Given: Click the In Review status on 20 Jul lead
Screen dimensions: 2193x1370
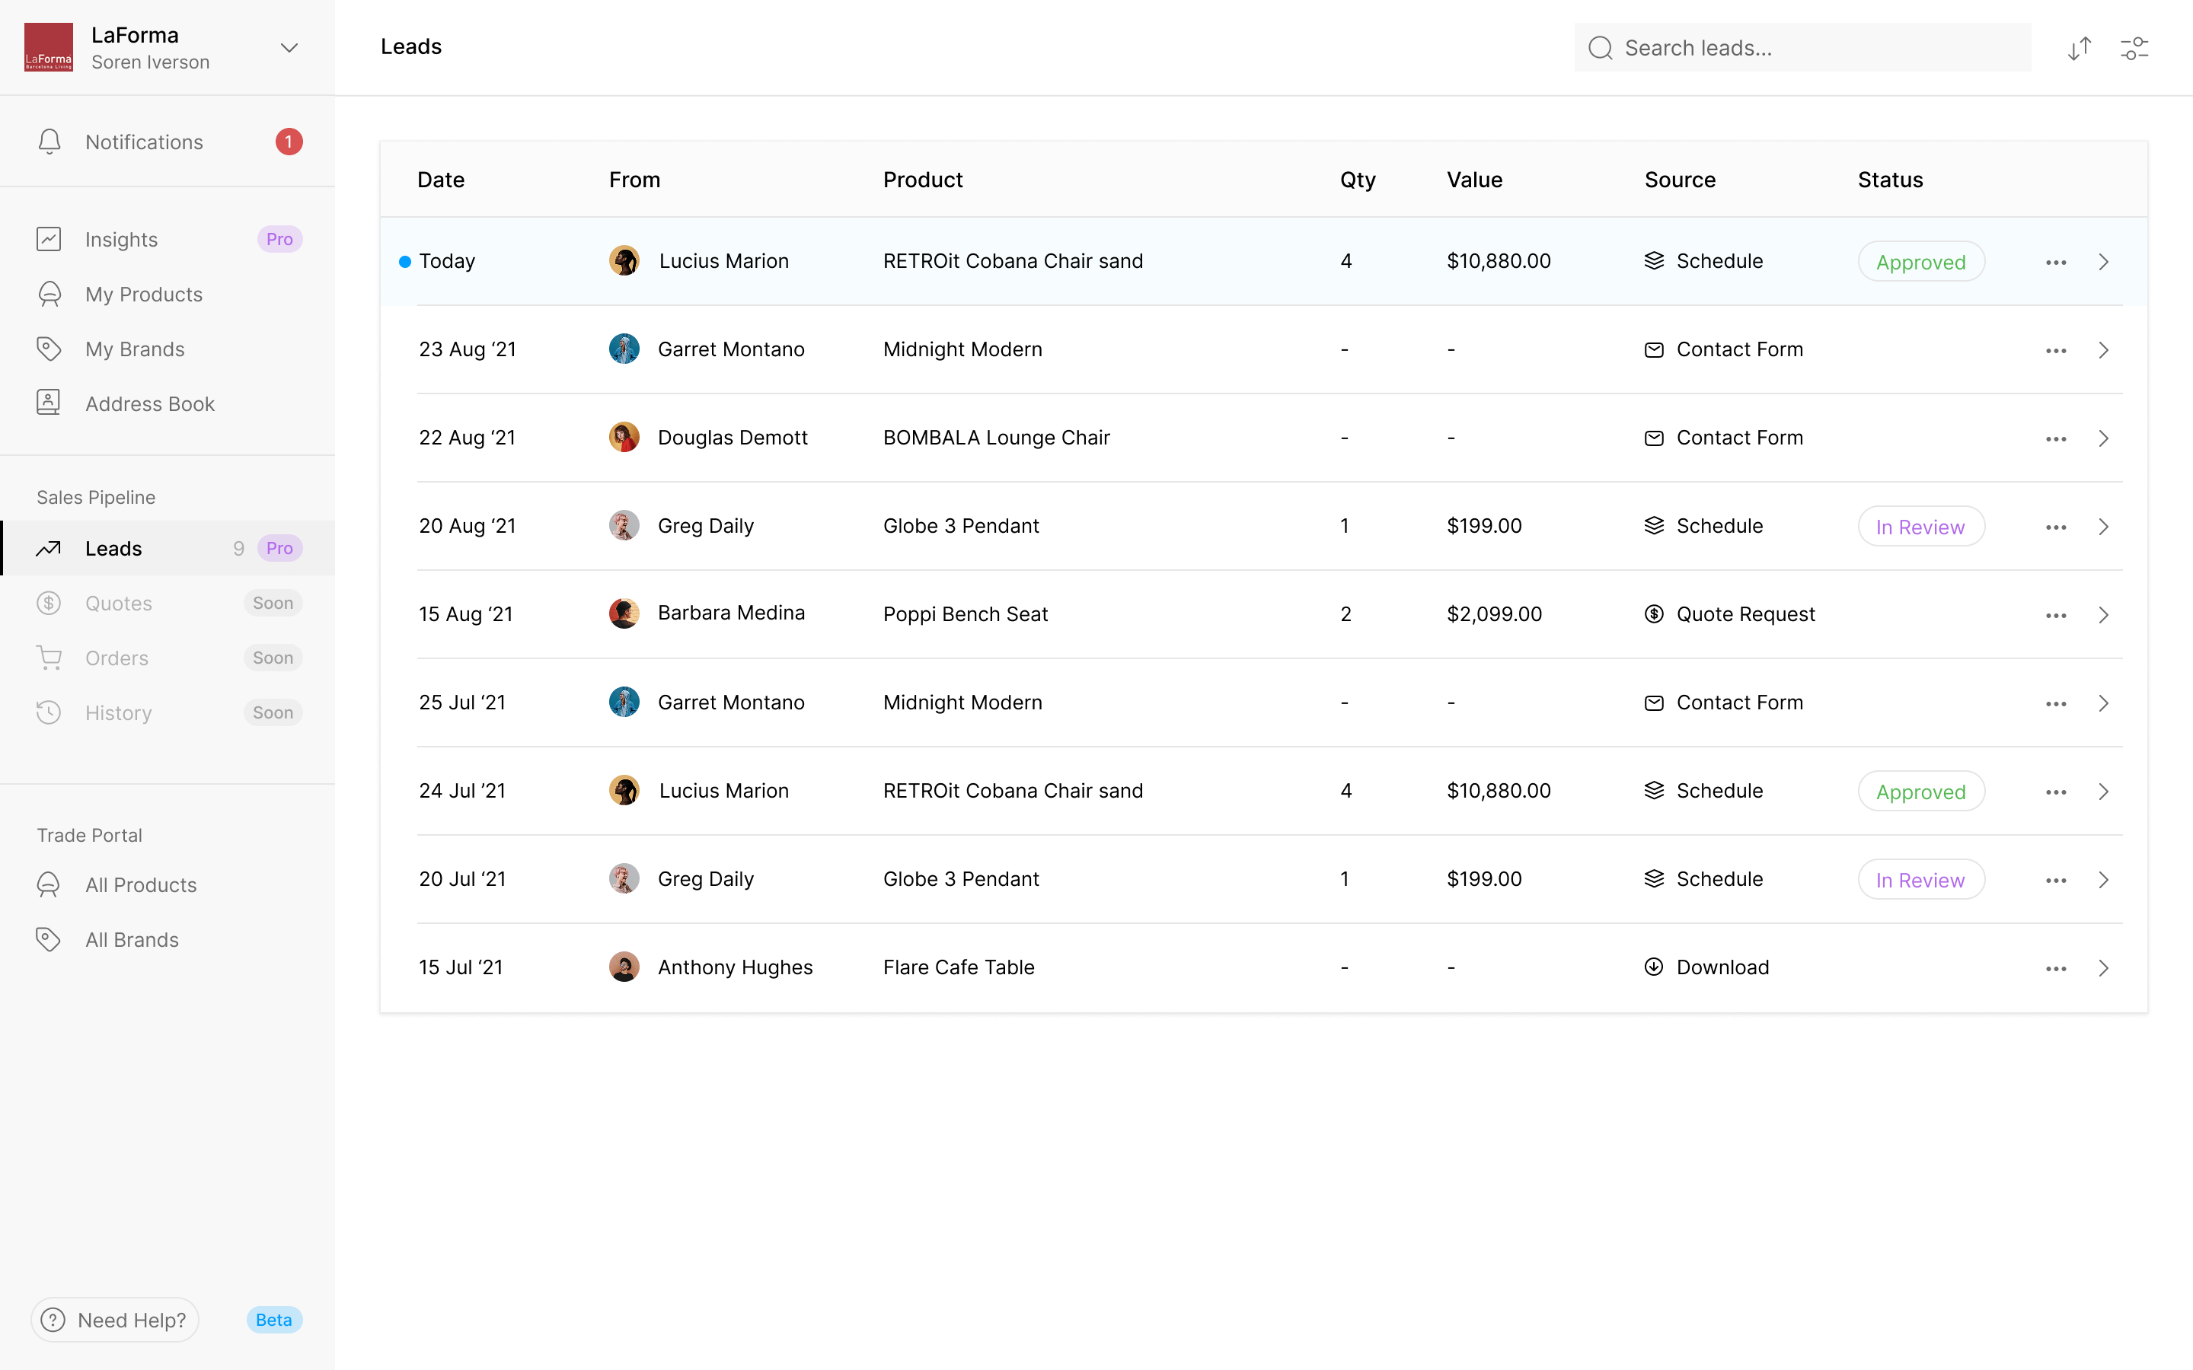Looking at the screenshot, I should tap(1921, 880).
